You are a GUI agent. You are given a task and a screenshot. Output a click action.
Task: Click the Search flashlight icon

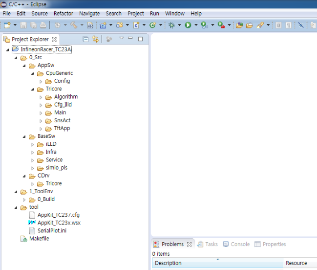click(260, 25)
